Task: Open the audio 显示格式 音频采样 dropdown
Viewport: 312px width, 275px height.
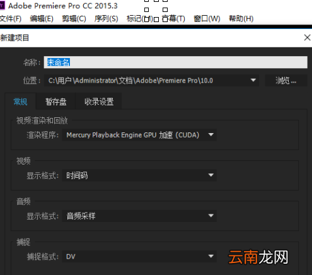Action: tap(139, 216)
